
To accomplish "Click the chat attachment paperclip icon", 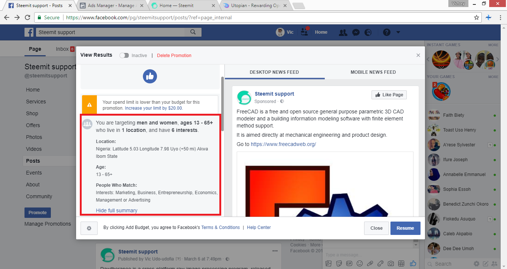I will tap(370, 263).
